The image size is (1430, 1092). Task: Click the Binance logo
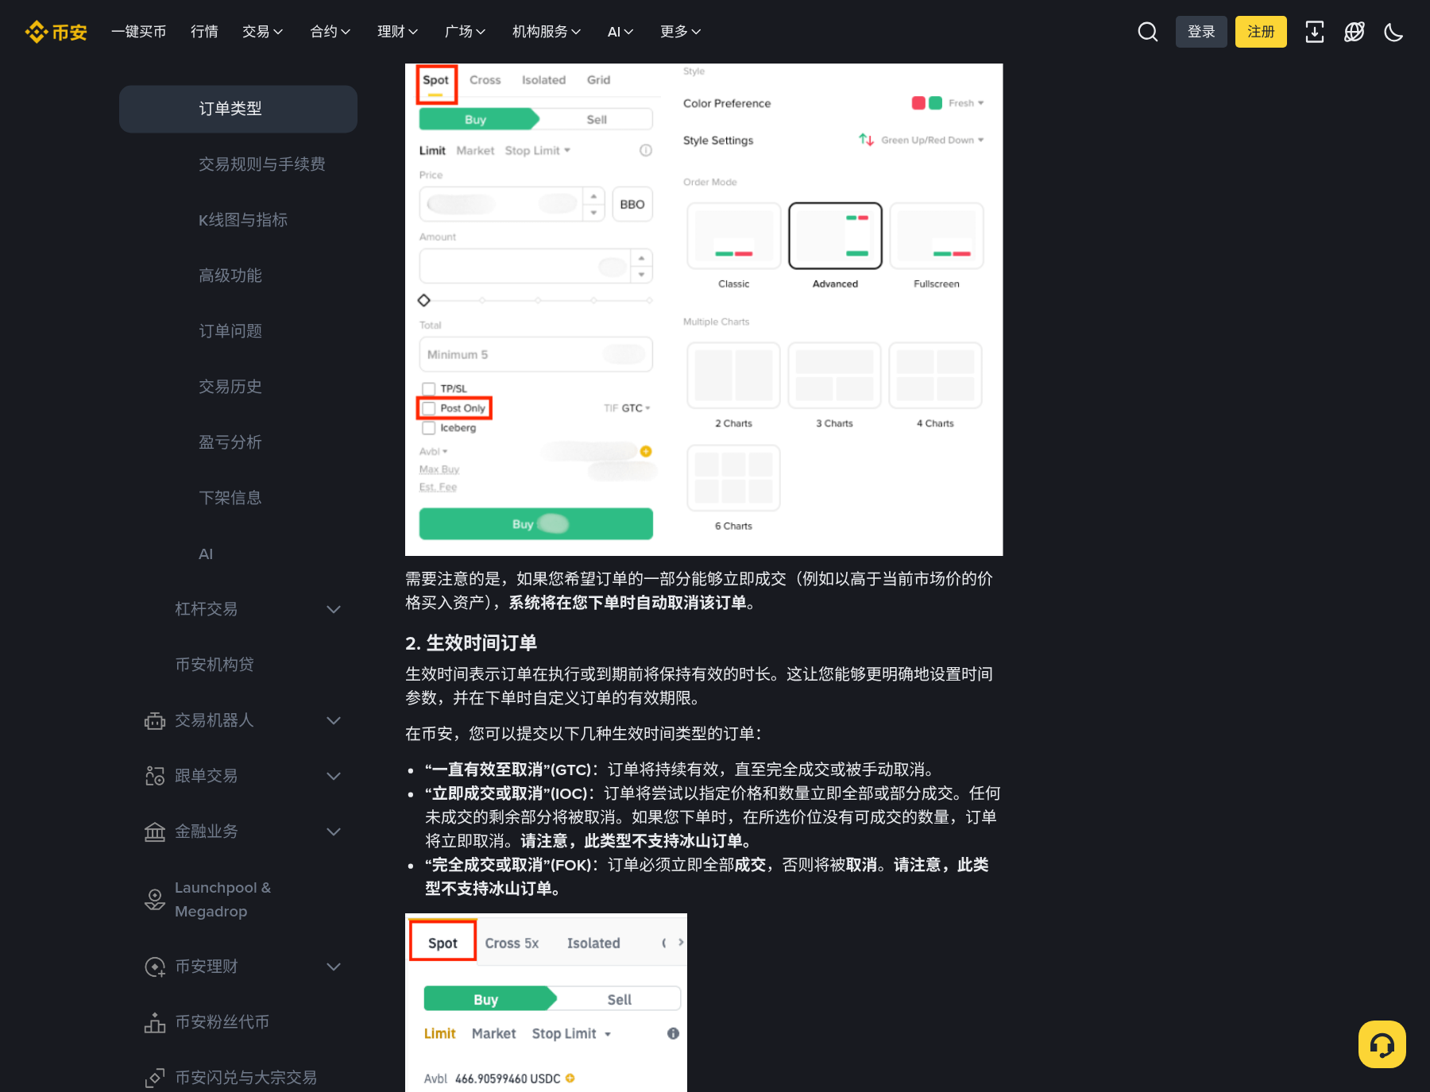click(x=56, y=32)
